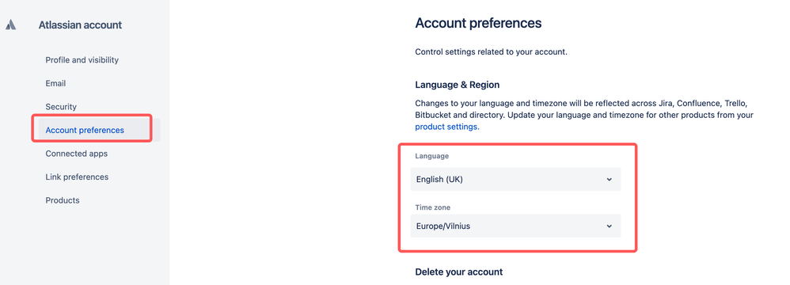Open the Connected apps page
The width and height of the screenshot is (790, 285).
(77, 154)
